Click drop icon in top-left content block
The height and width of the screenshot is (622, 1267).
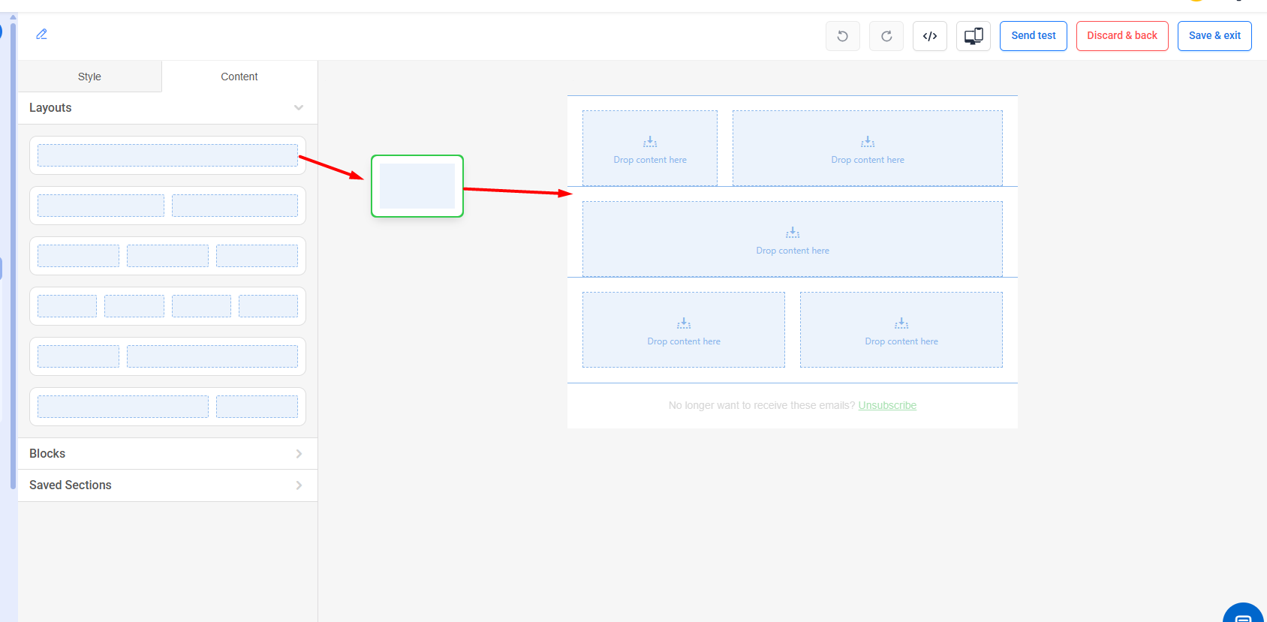(x=650, y=142)
